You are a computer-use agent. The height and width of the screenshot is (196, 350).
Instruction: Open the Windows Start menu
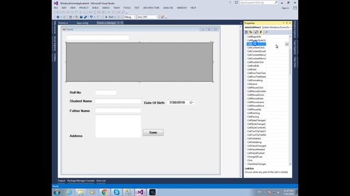pos(57,192)
